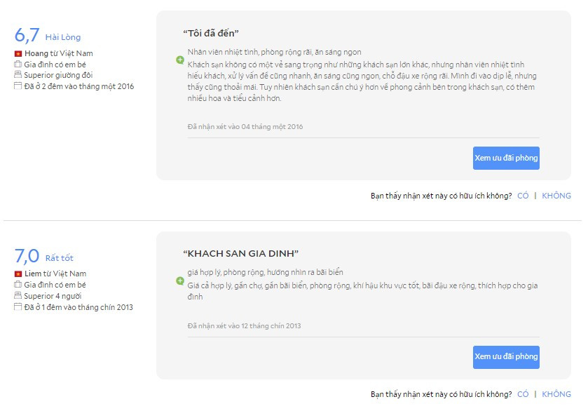Click the 6,7 Hài Lòng score
This screenshot has height=411, width=588.
[48, 36]
